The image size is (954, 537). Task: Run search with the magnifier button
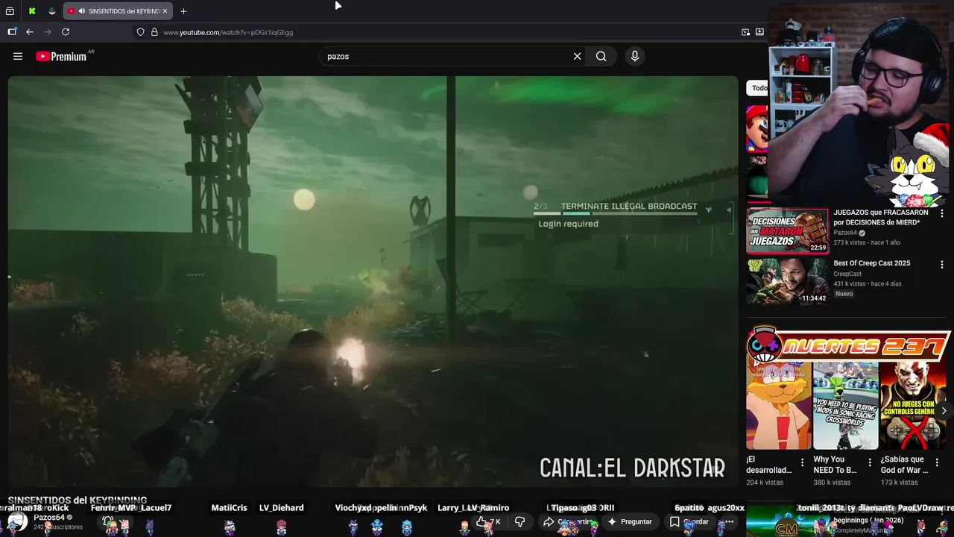[601, 56]
